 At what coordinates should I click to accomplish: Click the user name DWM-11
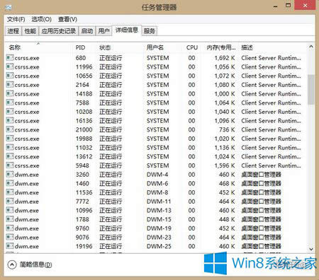click(159, 202)
